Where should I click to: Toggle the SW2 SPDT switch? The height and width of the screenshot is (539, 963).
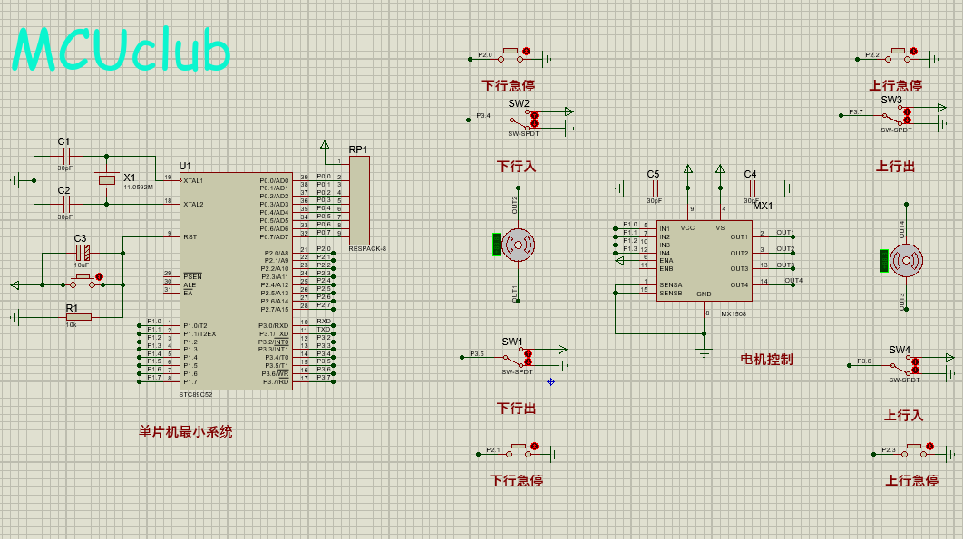[523, 119]
